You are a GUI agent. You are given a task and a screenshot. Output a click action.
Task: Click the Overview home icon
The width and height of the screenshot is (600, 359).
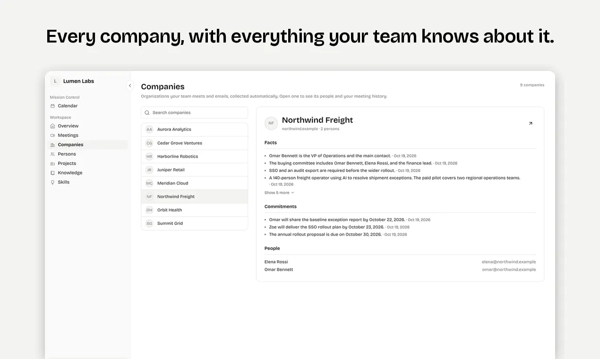pos(52,126)
